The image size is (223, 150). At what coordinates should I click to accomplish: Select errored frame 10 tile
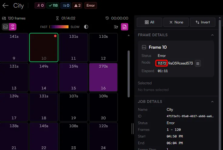tap(44, 47)
